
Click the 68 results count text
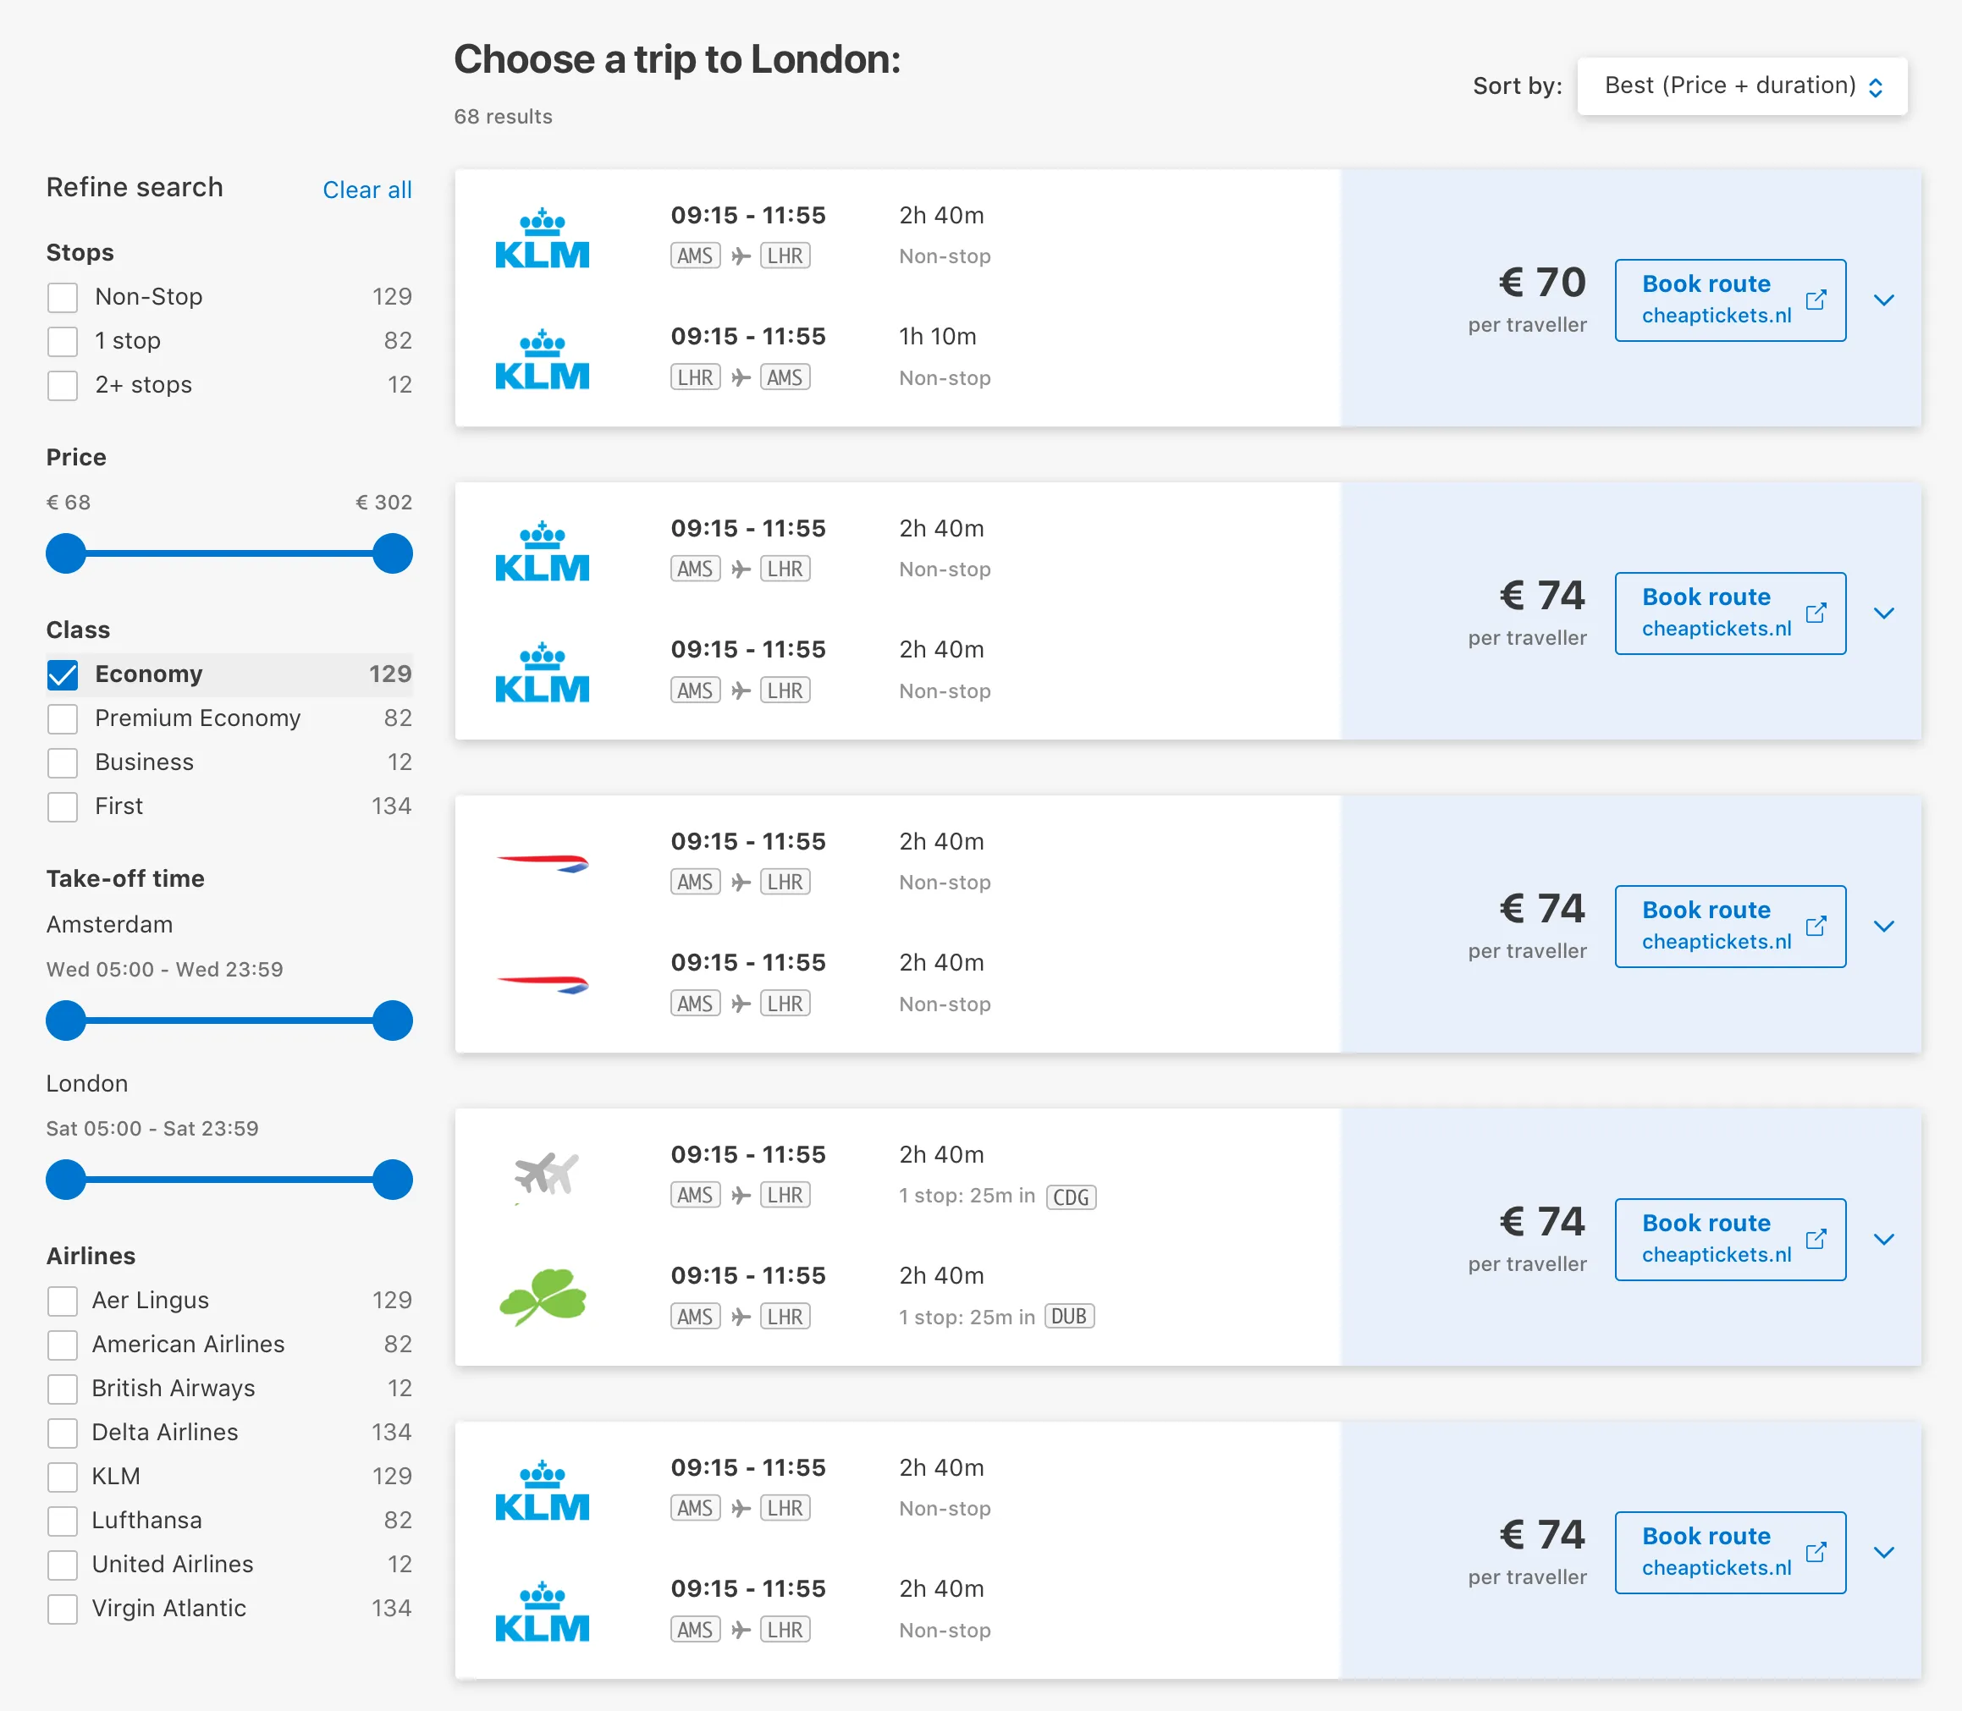click(503, 117)
